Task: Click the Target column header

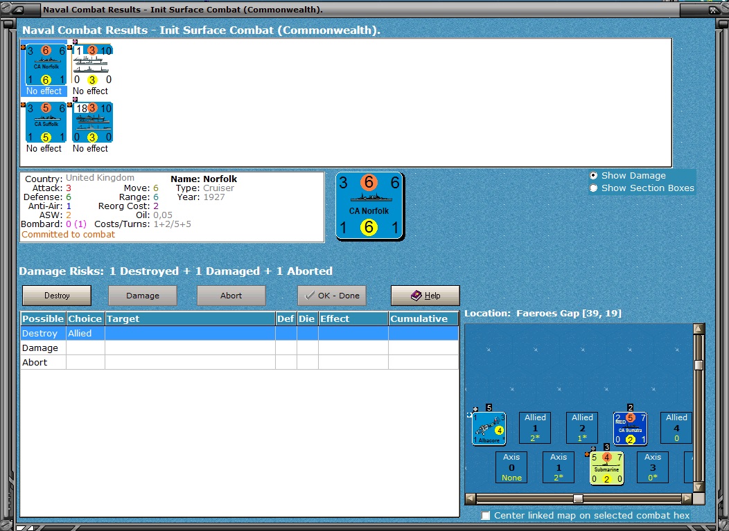Action: coord(190,318)
